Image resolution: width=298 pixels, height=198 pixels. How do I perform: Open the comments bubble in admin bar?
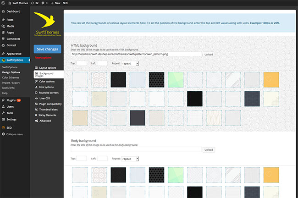pos(43,3)
